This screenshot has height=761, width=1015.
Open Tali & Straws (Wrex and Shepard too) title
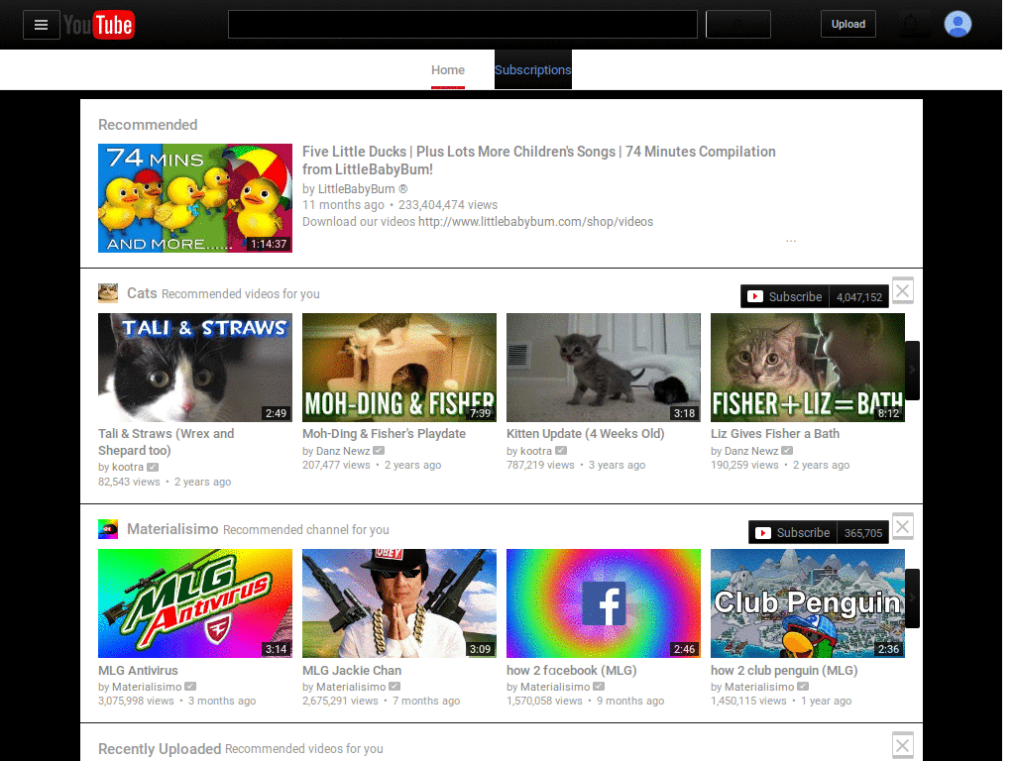167,442
